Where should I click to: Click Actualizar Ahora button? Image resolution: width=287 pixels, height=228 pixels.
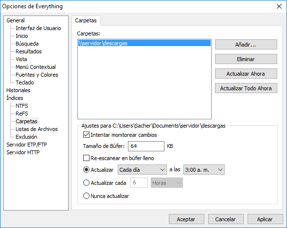pos(246,74)
